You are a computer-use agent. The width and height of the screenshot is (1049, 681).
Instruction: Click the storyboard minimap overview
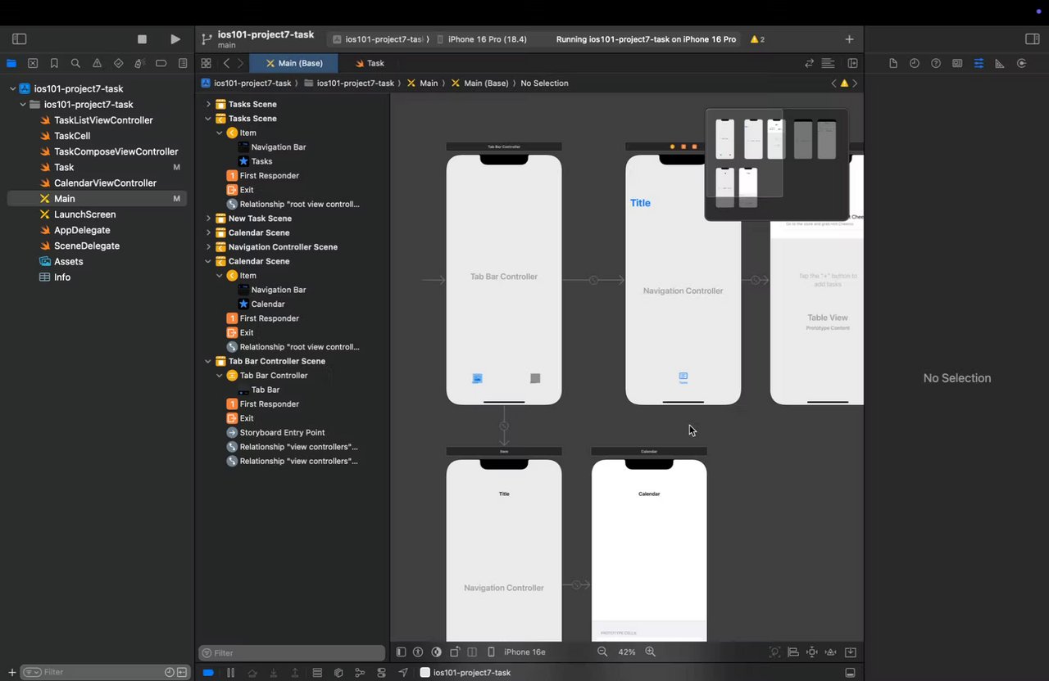click(x=776, y=165)
